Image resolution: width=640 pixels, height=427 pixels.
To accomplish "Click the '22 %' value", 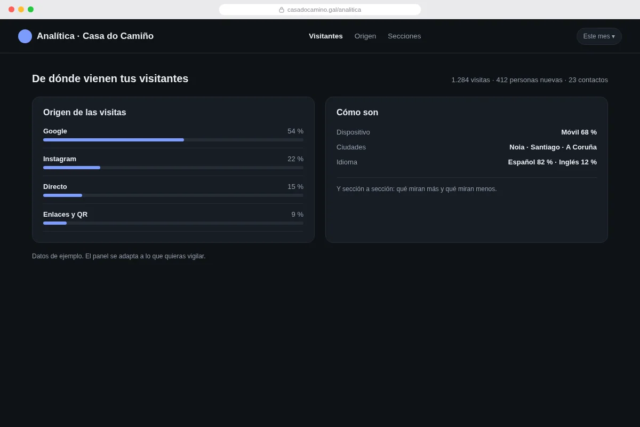I will point(295,159).
